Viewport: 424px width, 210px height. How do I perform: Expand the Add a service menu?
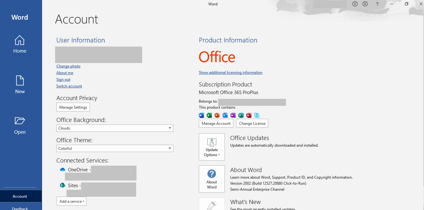pyautogui.click(x=71, y=201)
